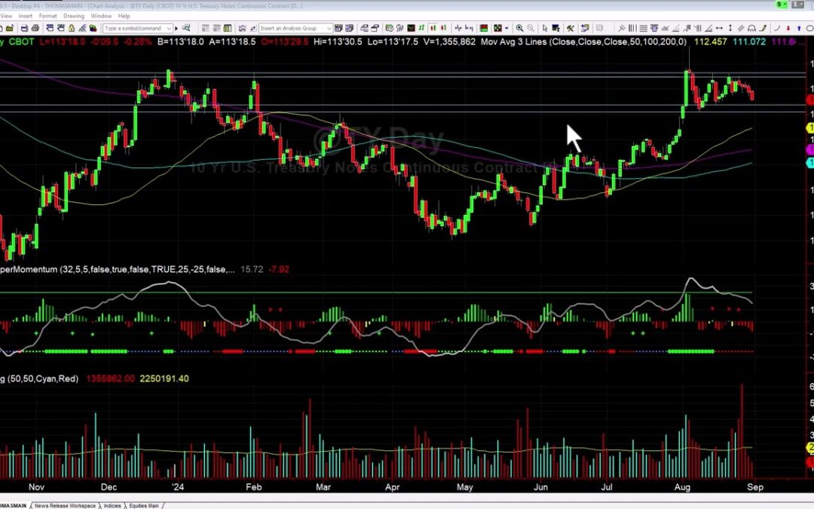This screenshot has width=814, height=509.
Task: Click the save disk icon
Action: pos(24,28)
